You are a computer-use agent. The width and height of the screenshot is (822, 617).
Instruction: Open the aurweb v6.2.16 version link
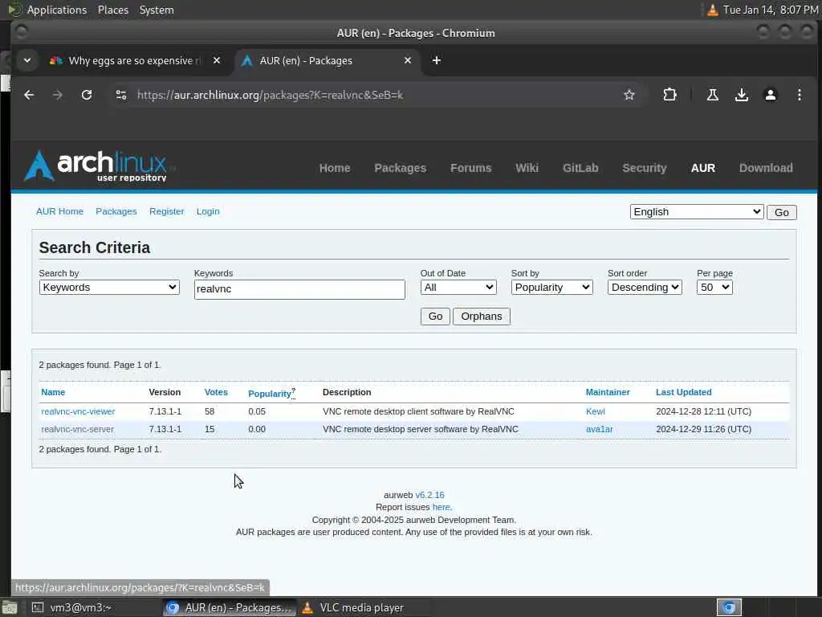[429, 495]
